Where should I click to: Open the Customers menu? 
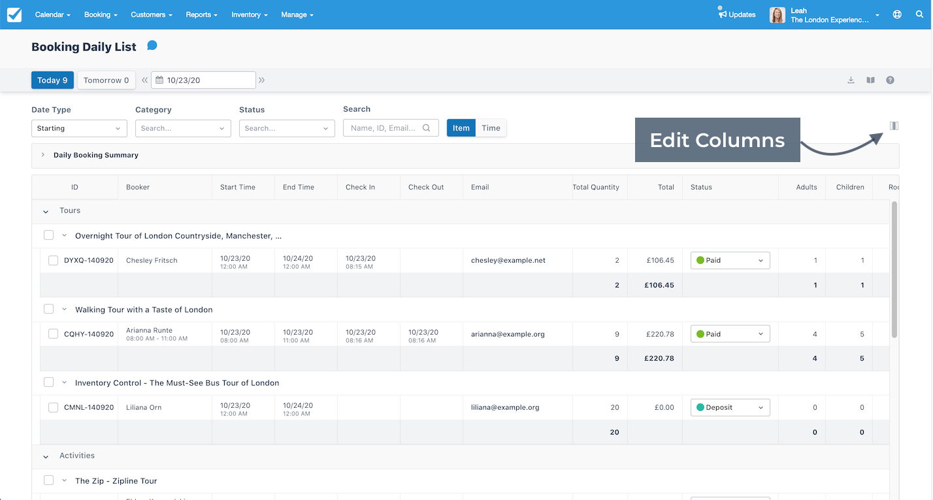point(152,14)
